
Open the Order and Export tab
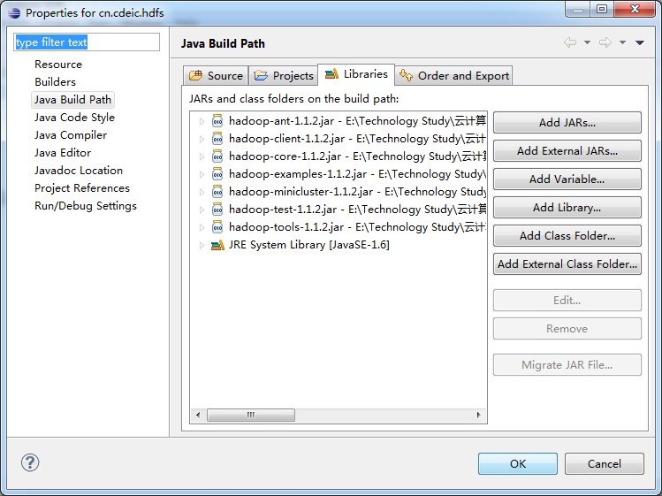(454, 75)
